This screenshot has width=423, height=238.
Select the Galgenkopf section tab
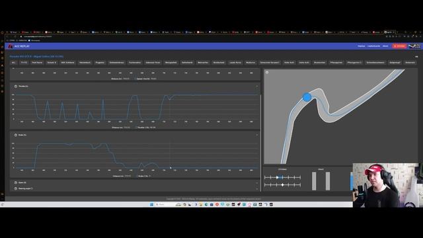pos(395,62)
